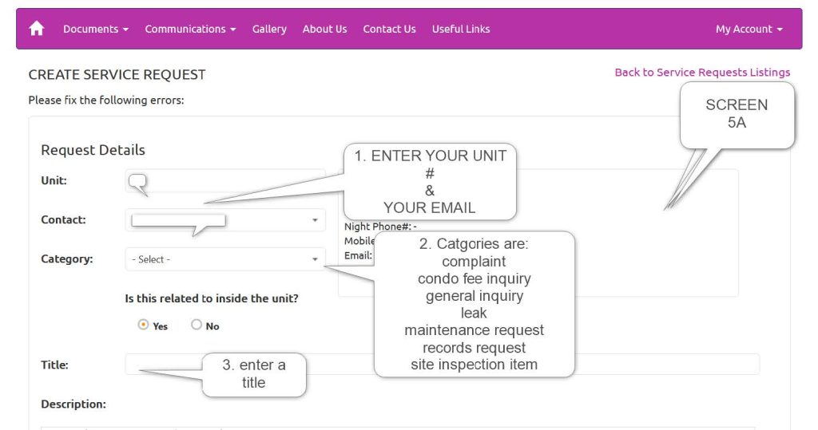Open the Documents menu

click(x=96, y=29)
